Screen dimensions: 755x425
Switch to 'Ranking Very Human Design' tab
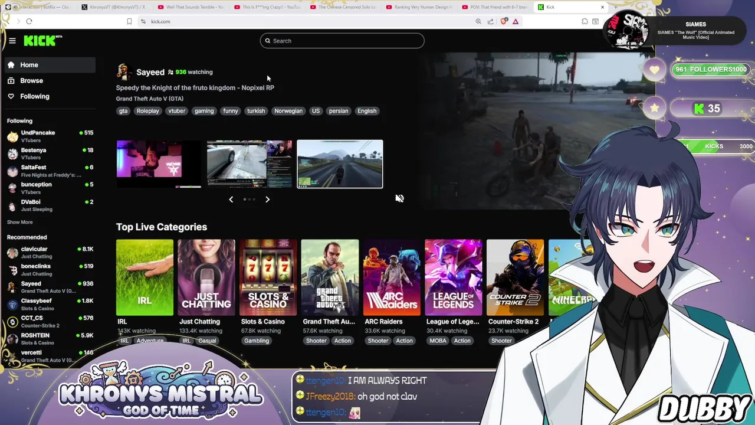(x=419, y=7)
